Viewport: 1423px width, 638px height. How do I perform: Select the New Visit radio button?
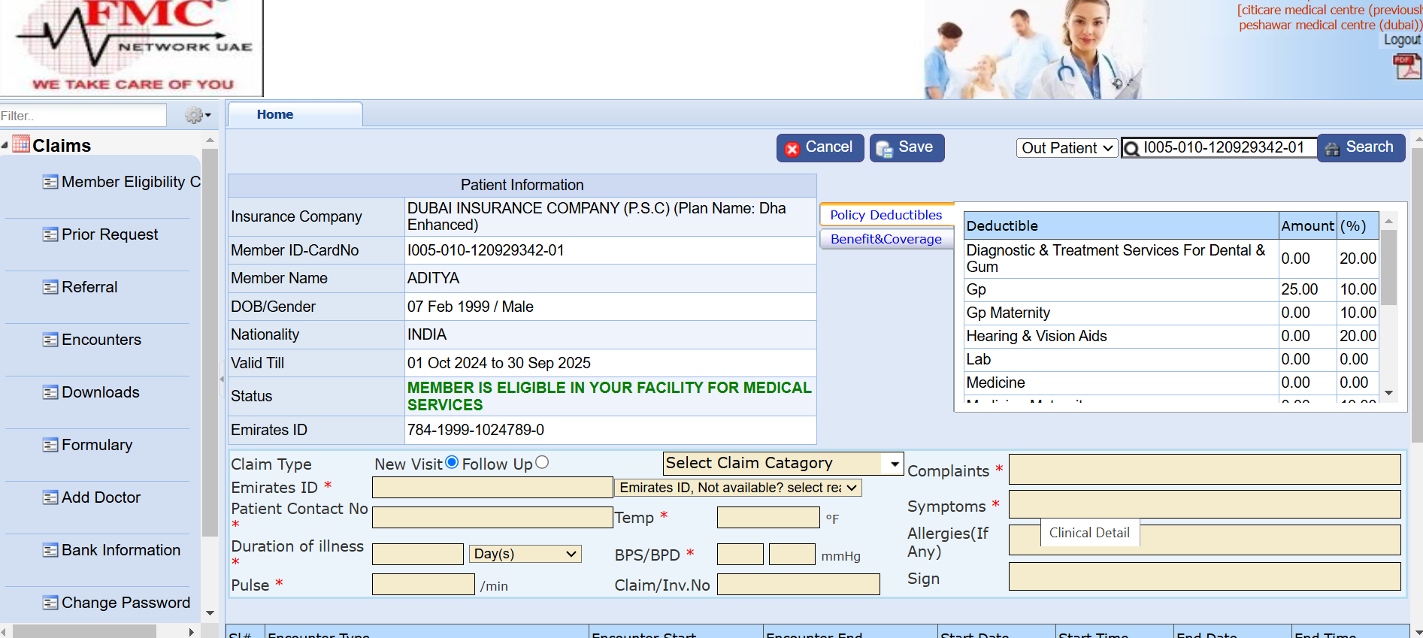click(x=452, y=463)
